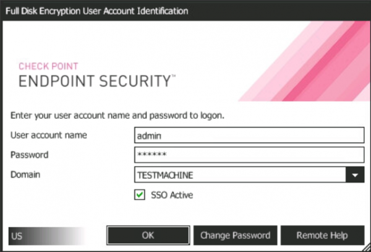Click the ENDPOINT SECURITY product title
The image size is (371, 252).
pos(93,81)
